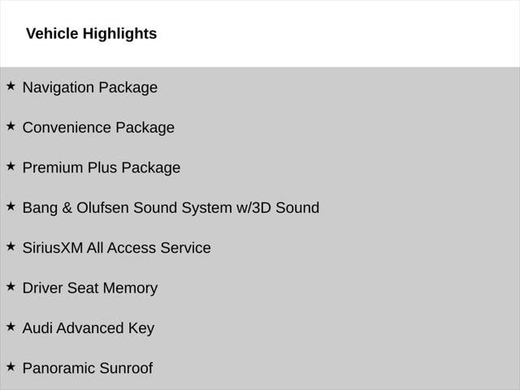Click the star next to Convenience Package
The height and width of the screenshot is (390, 520).
(11, 126)
